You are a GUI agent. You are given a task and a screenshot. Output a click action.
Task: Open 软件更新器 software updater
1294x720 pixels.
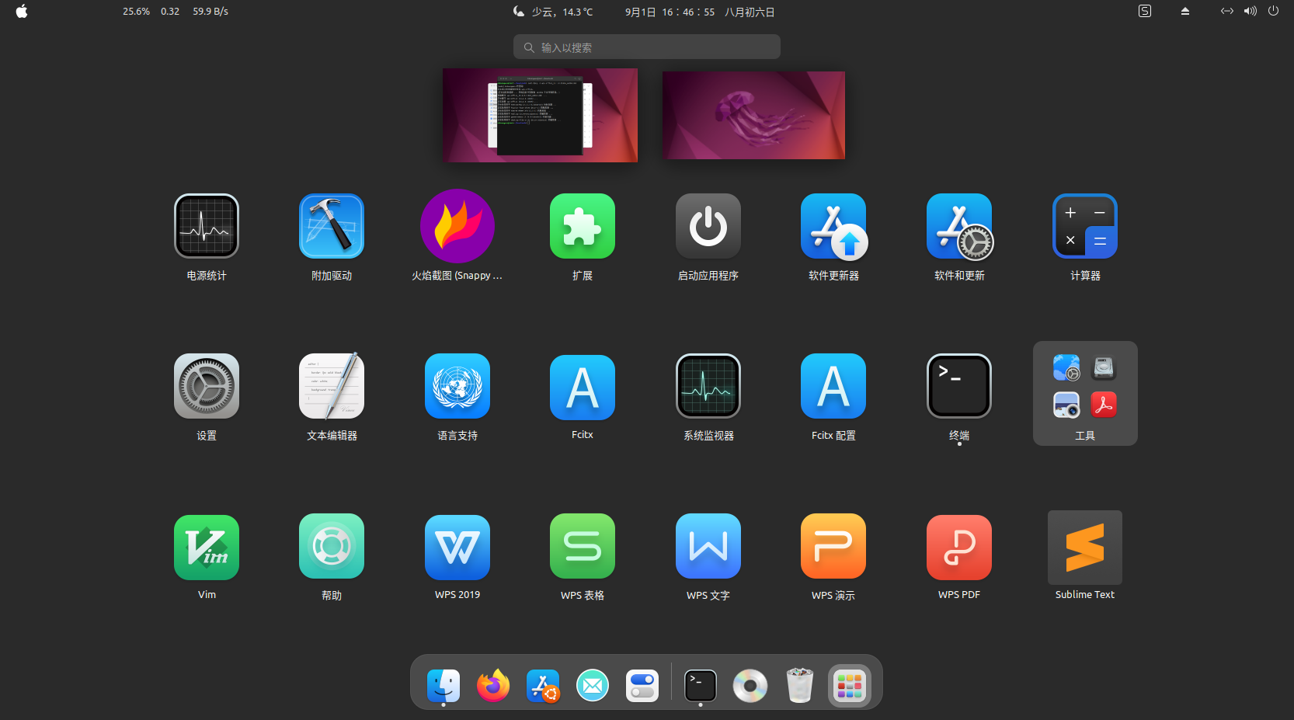pyautogui.click(x=833, y=226)
